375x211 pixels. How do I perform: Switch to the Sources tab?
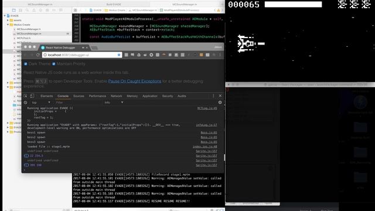pyautogui.click(x=79, y=96)
